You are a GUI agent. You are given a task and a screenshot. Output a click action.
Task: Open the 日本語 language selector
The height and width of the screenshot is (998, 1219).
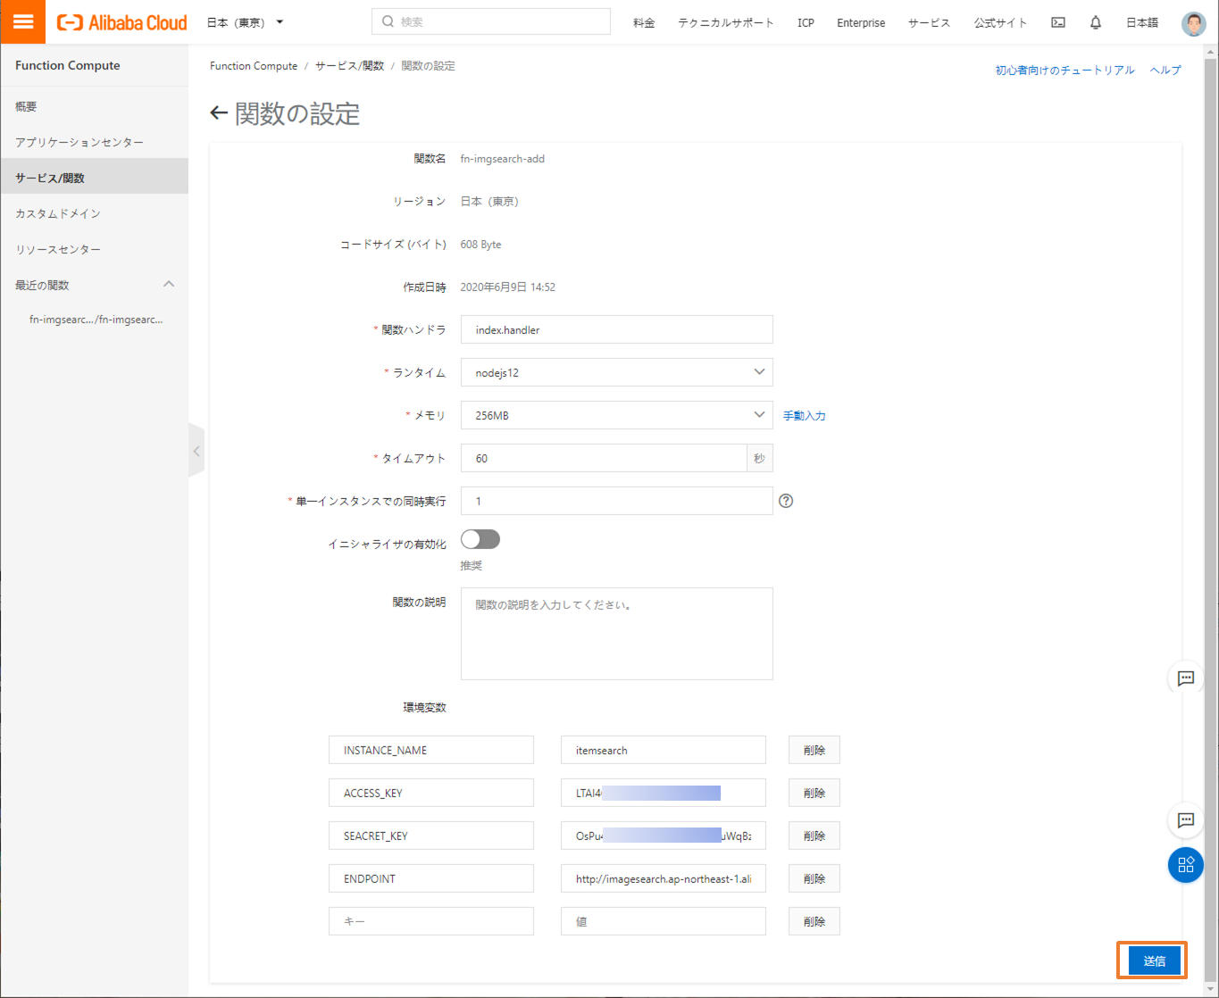coord(1142,22)
